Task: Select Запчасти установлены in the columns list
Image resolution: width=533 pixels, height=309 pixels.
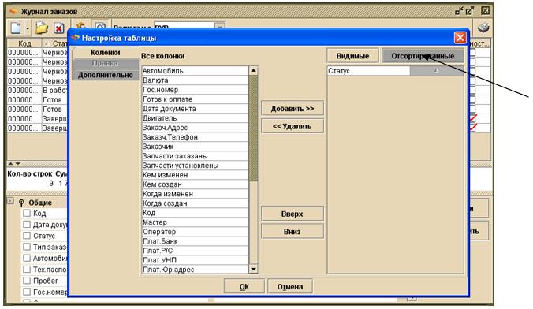Action: click(195, 166)
